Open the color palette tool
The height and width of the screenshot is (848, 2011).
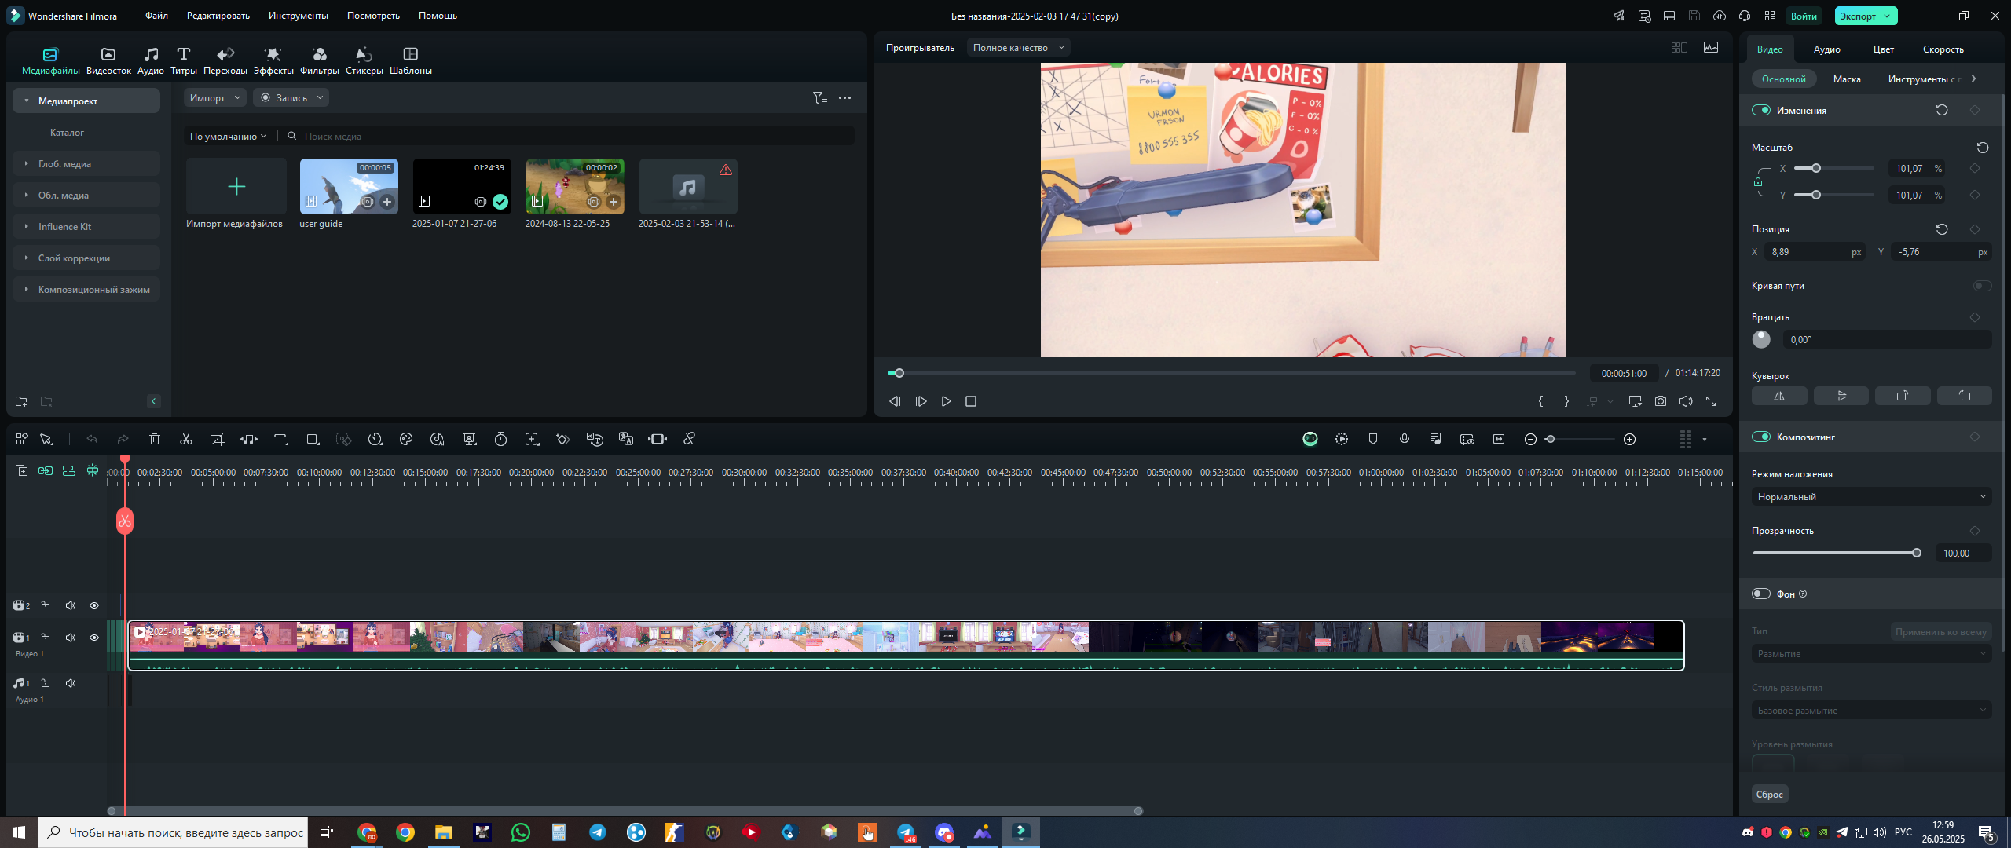pos(406,439)
